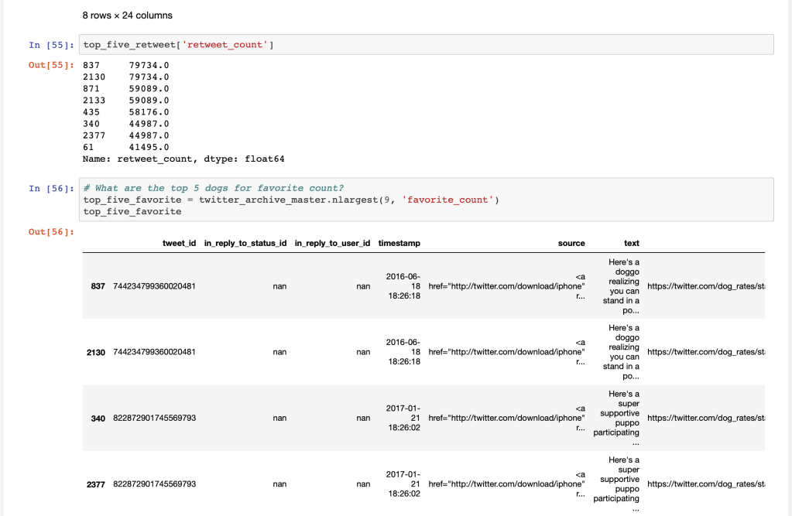Click row index 340 in the DataFrame table
The height and width of the screenshot is (516, 792).
click(x=99, y=418)
